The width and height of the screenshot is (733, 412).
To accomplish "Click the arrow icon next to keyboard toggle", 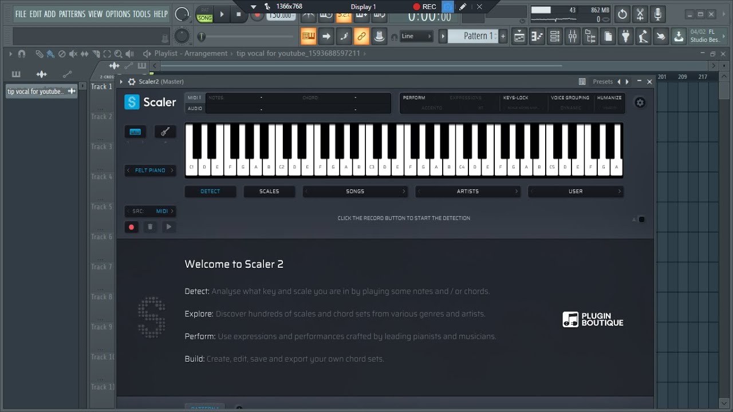I will coord(326,36).
